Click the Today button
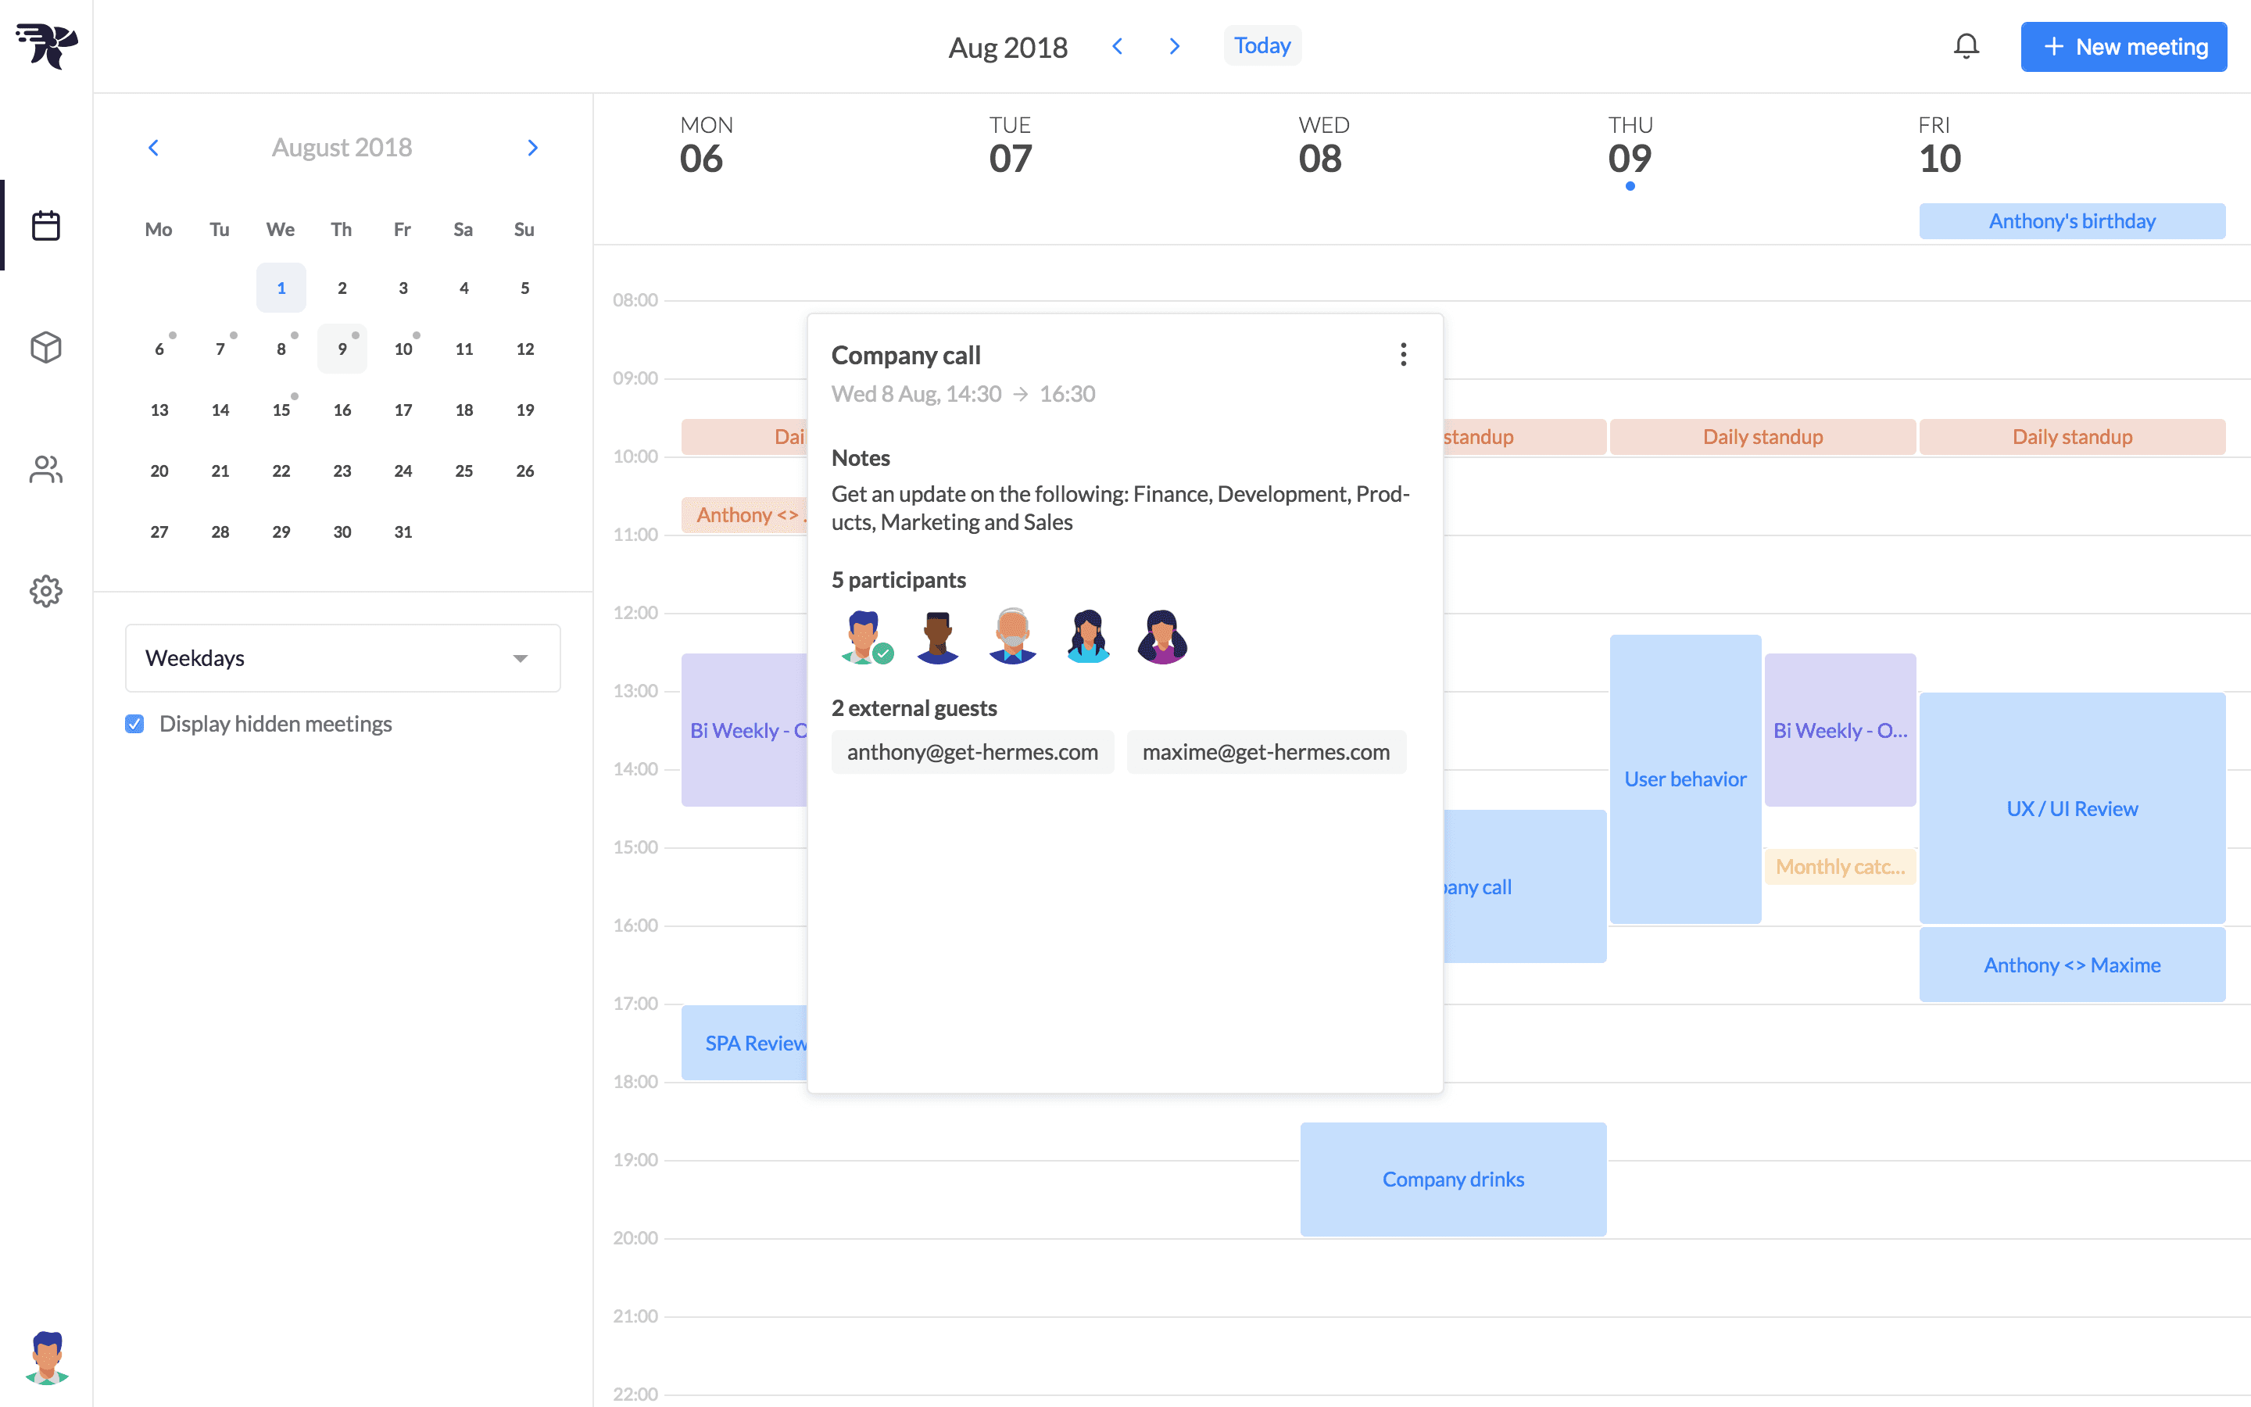The width and height of the screenshot is (2251, 1407). point(1262,45)
